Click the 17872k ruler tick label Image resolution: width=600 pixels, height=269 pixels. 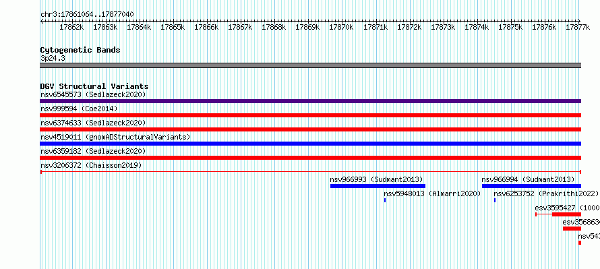409,27
